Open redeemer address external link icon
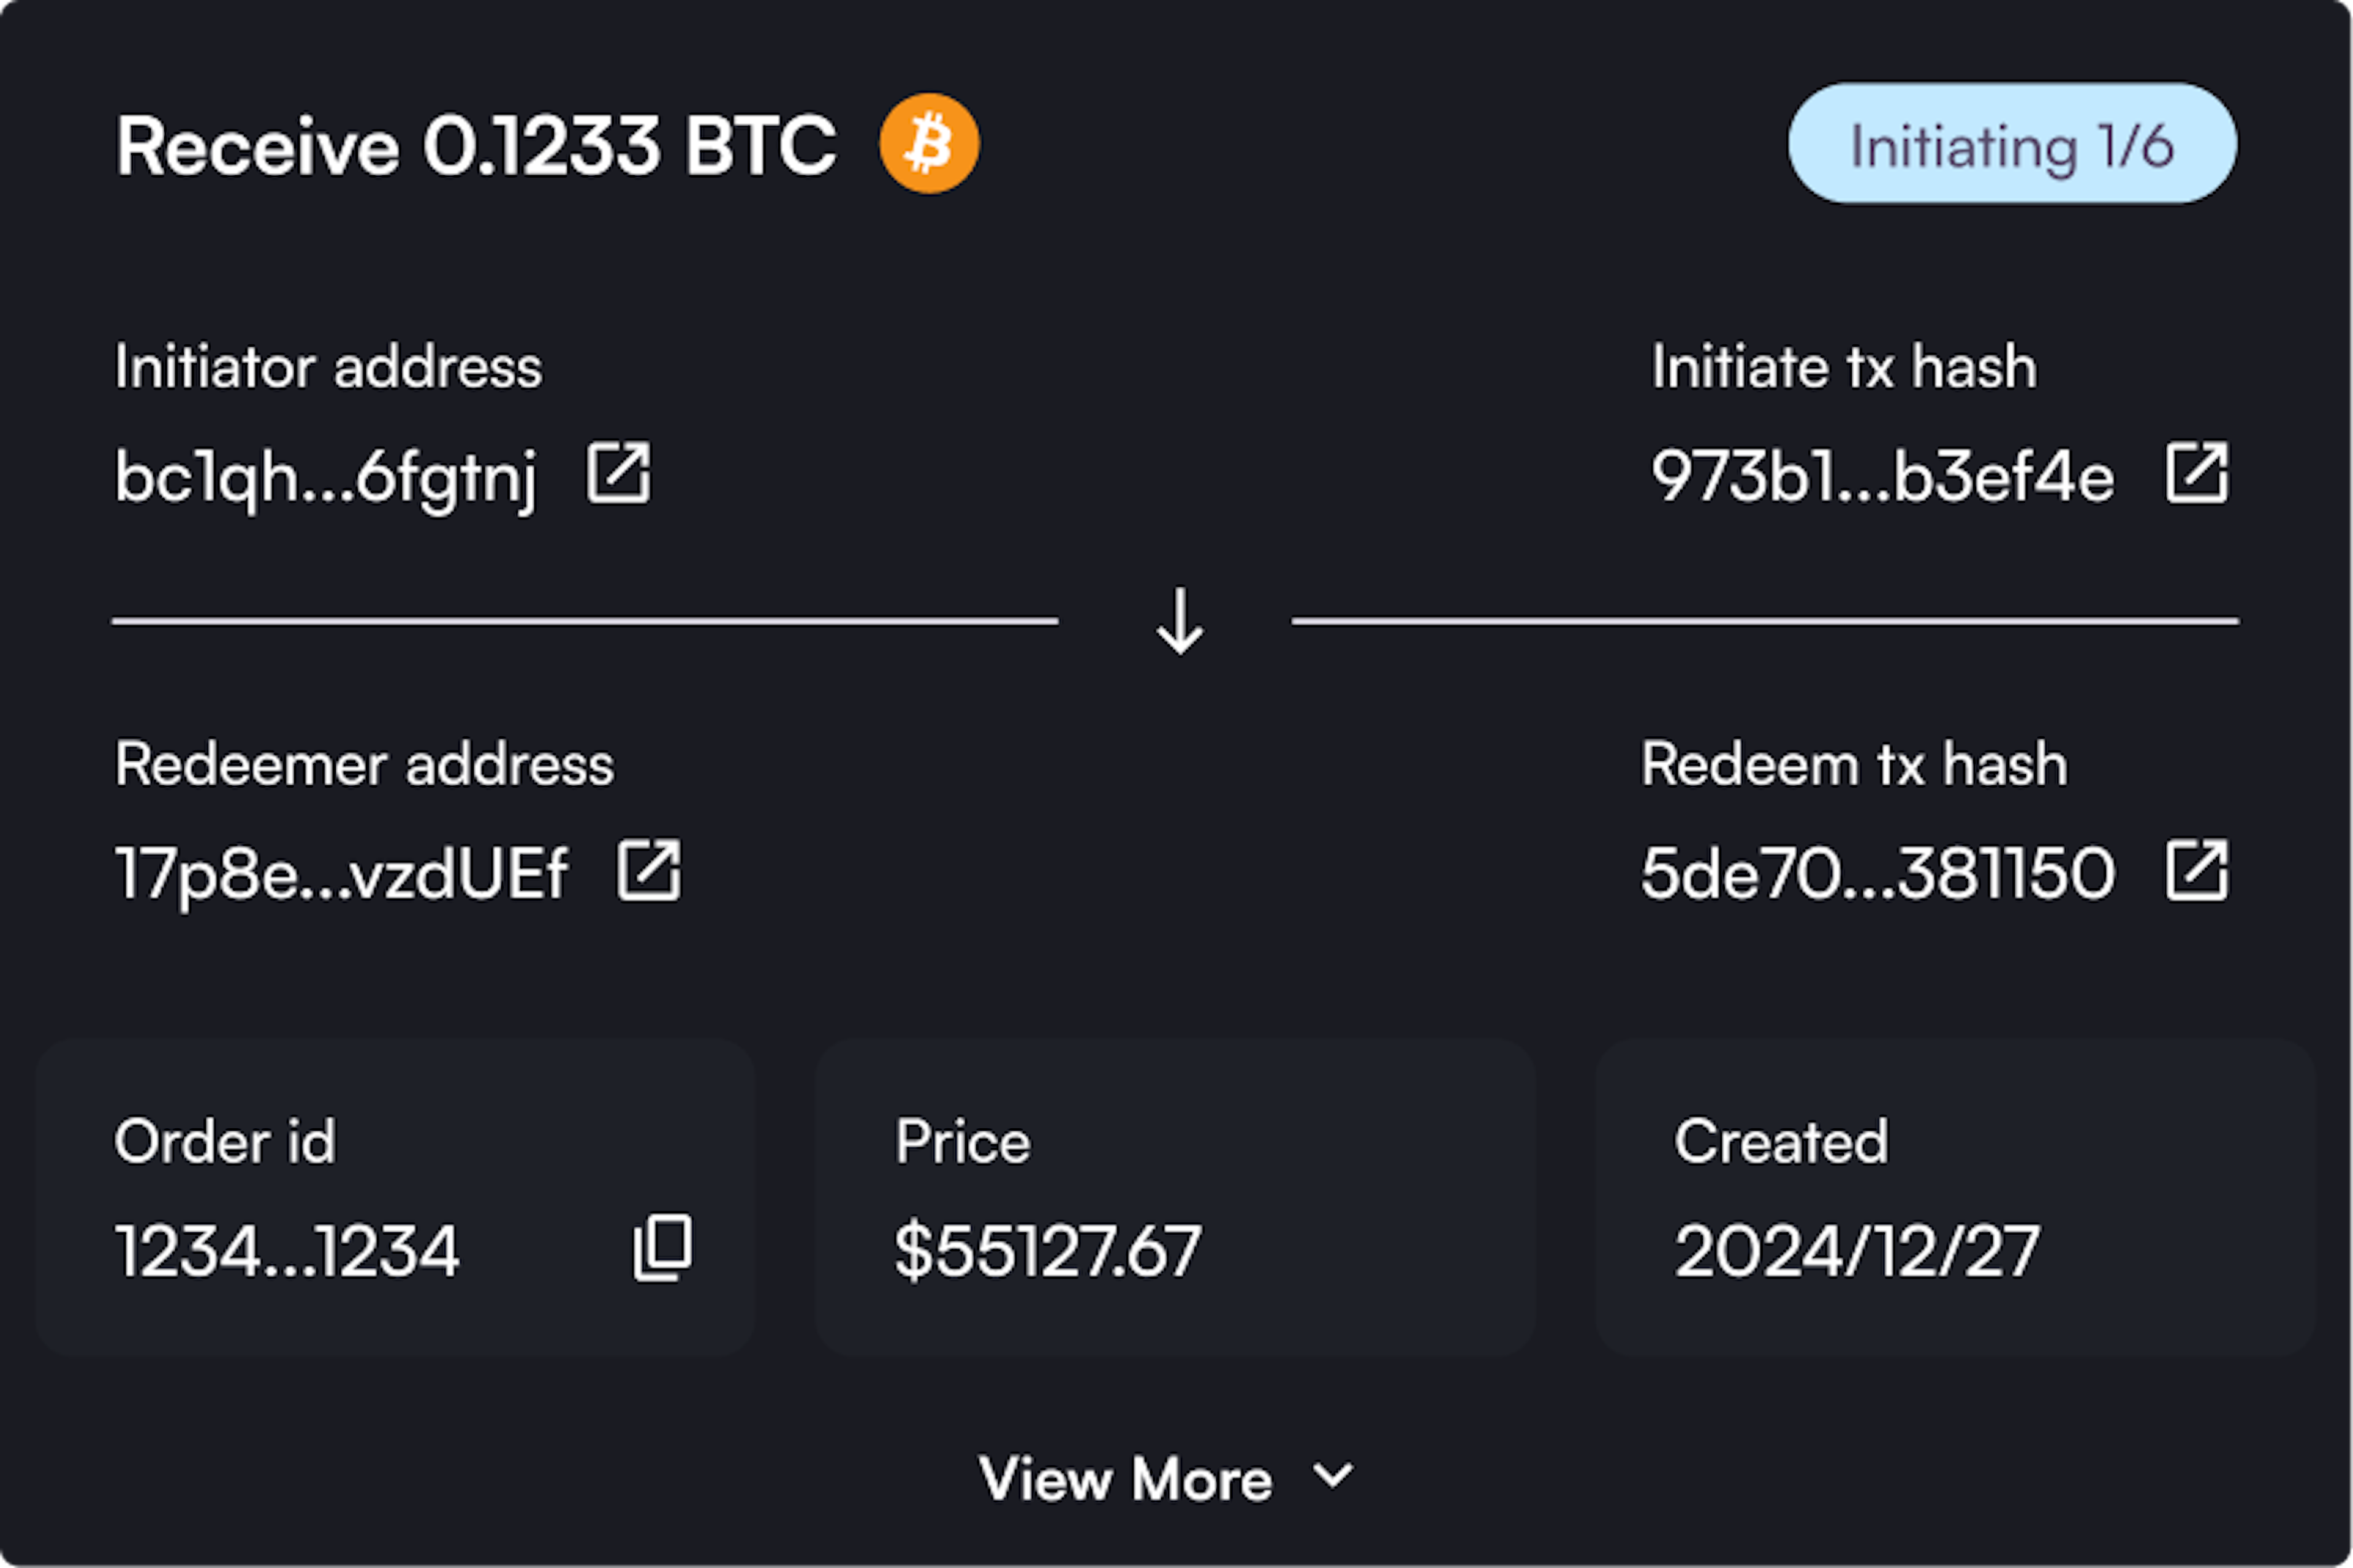 click(648, 871)
